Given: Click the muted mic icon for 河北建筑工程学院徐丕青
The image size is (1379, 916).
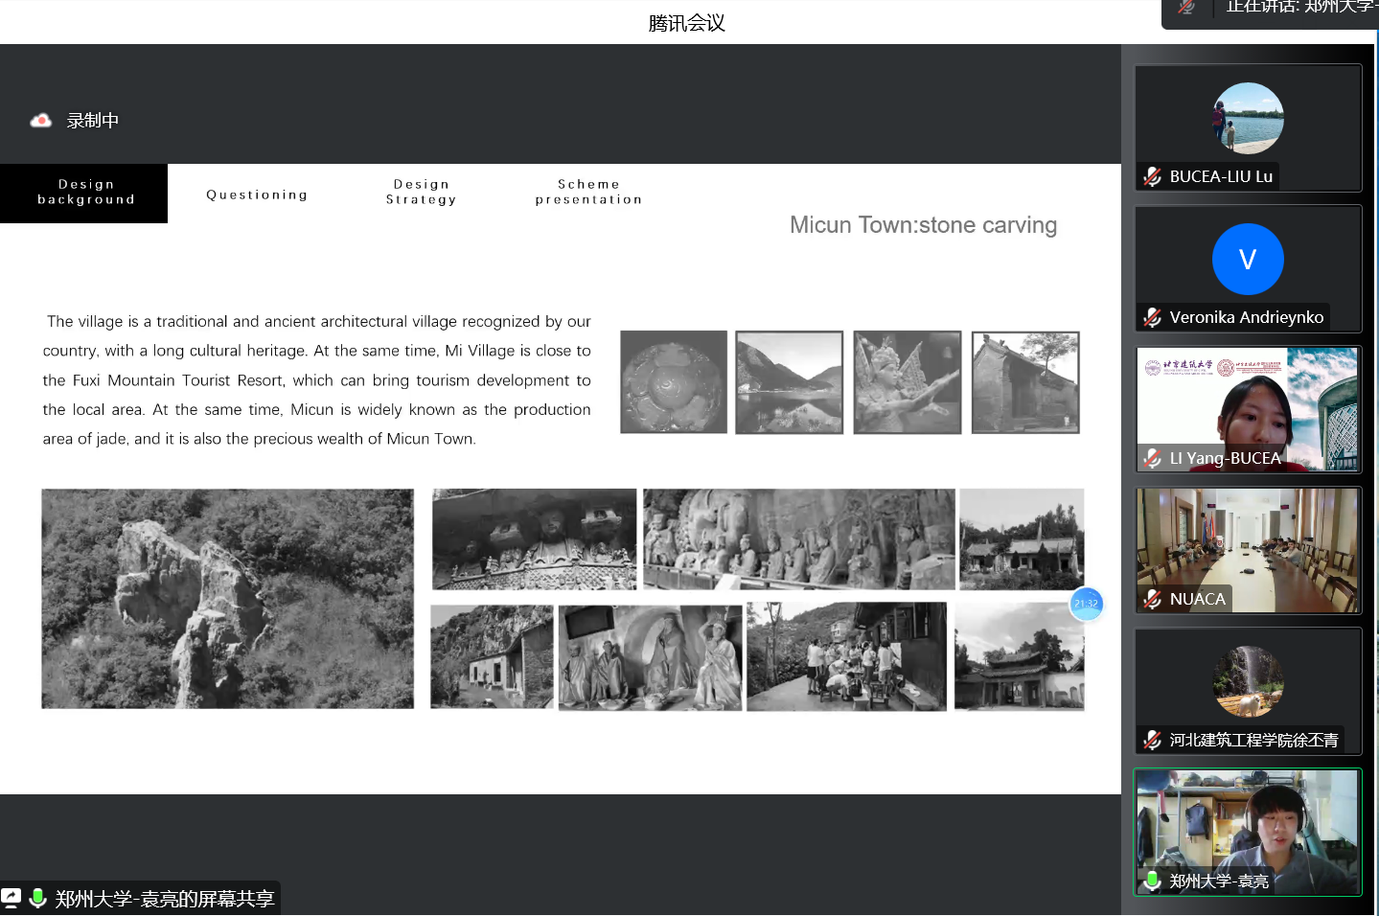Looking at the screenshot, I should tap(1153, 740).
